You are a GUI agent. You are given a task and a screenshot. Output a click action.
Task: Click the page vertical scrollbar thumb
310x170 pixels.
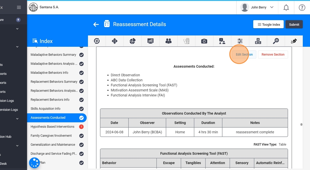[301, 124]
